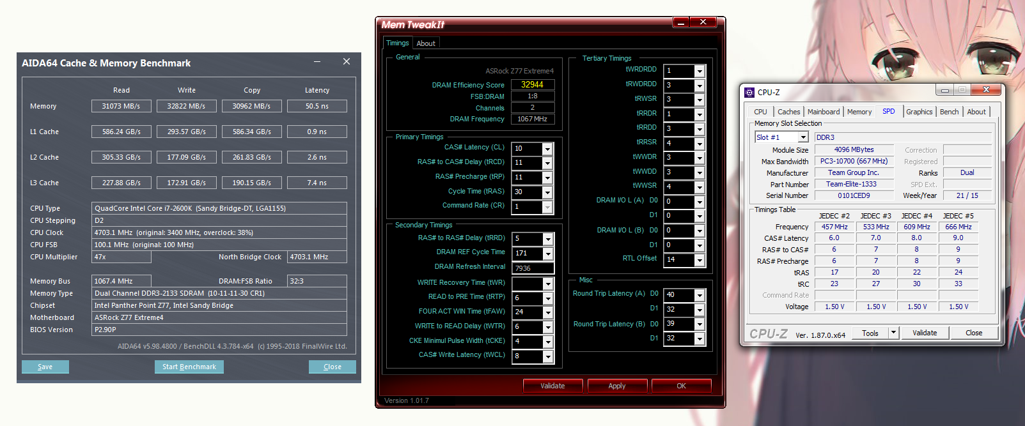Image resolution: width=1025 pixels, height=426 pixels.
Task: Minimize the AIDA64 benchmark window
Action: [x=317, y=62]
